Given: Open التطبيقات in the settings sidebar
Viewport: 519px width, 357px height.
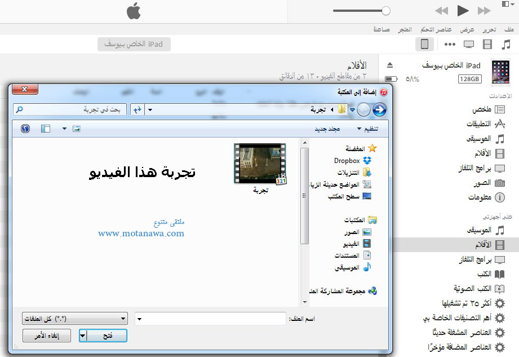Looking at the screenshot, I should tap(486, 124).
